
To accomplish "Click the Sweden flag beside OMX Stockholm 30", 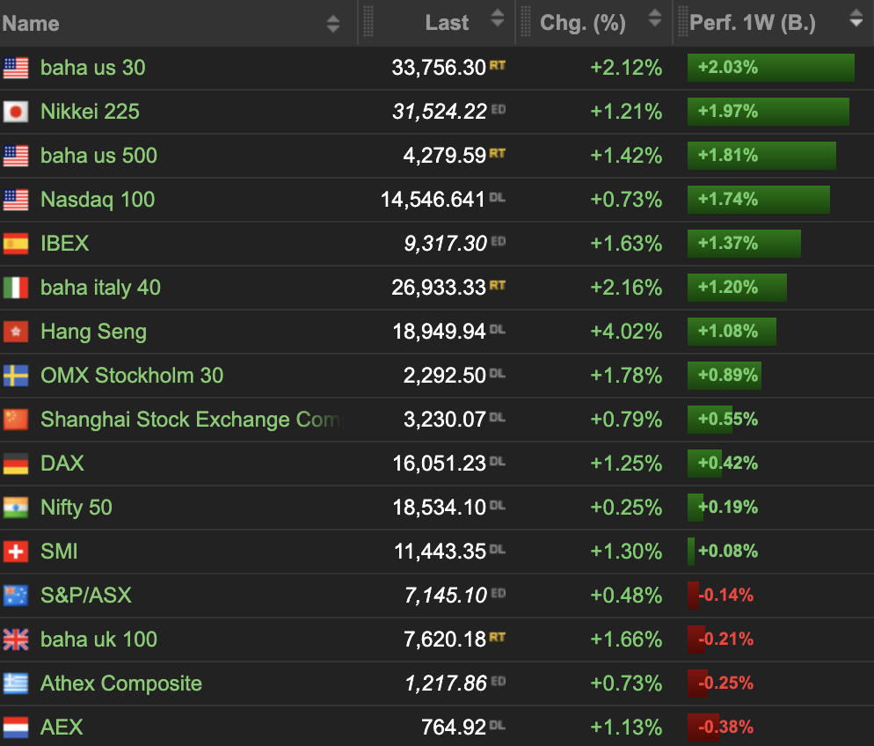I will pos(16,377).
